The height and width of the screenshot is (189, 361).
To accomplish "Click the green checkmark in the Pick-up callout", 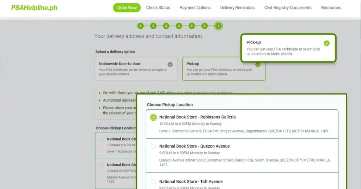I will click(326, 43).
